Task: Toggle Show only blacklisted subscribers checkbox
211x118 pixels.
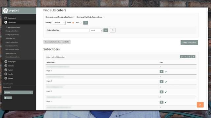Action: [x=104, y=17]
